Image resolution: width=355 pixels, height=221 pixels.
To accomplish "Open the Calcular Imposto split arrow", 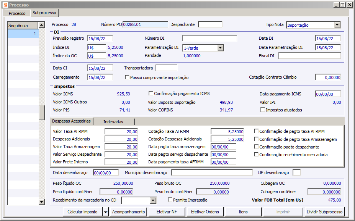I will [x=105, y=212].
